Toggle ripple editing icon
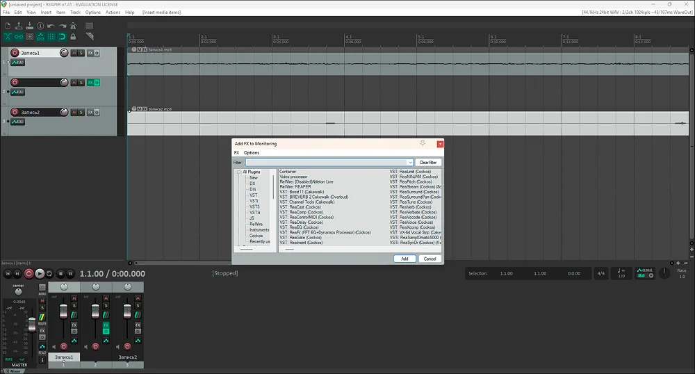 point(30,37)
